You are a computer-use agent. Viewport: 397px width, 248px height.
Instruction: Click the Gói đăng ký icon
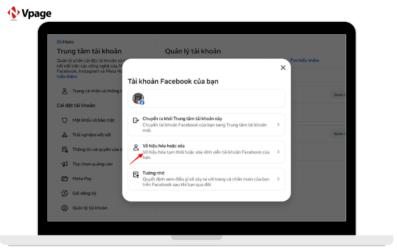coord(64,194)
